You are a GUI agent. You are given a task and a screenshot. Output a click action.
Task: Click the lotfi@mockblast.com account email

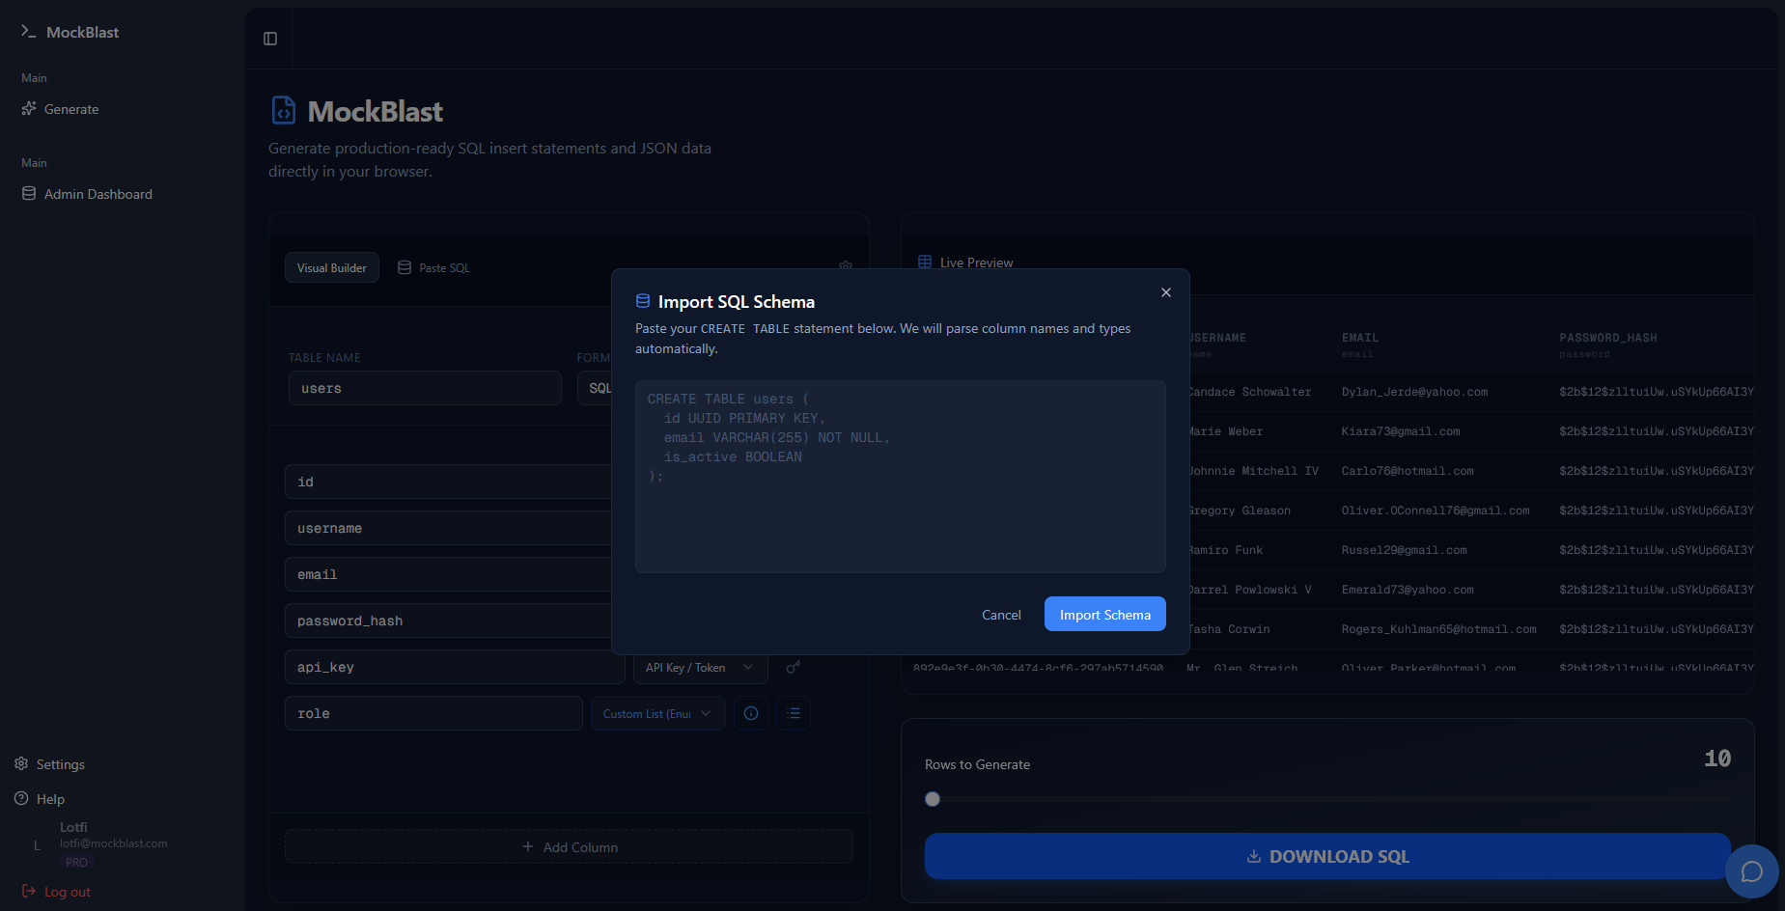point(114,843)
